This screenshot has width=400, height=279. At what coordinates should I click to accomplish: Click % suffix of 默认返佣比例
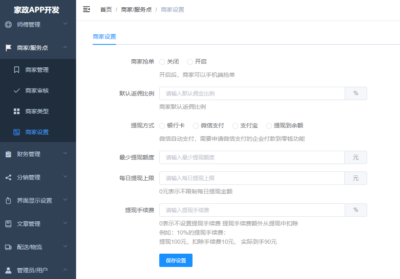click(356, 93)
